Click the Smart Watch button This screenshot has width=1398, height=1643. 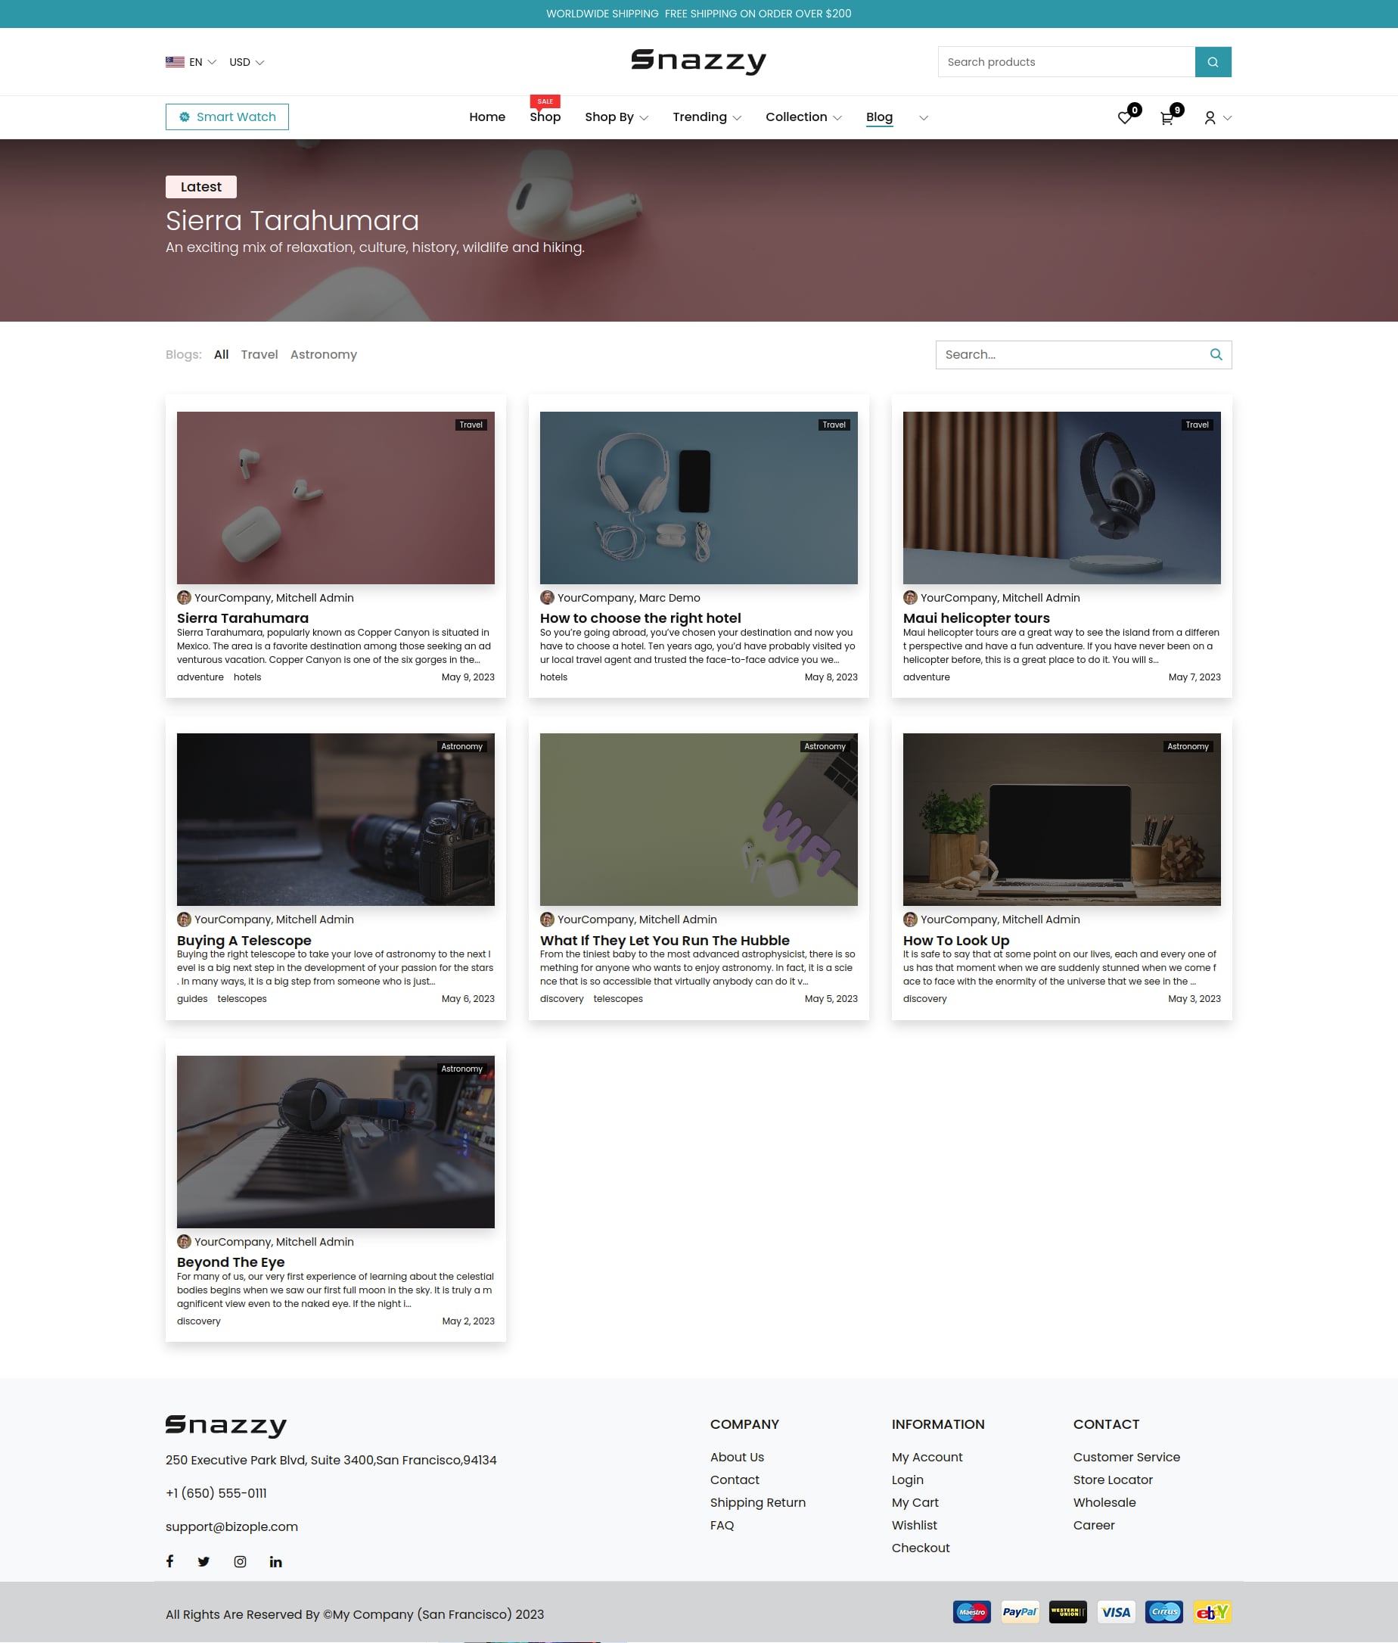tap(227, 117)
